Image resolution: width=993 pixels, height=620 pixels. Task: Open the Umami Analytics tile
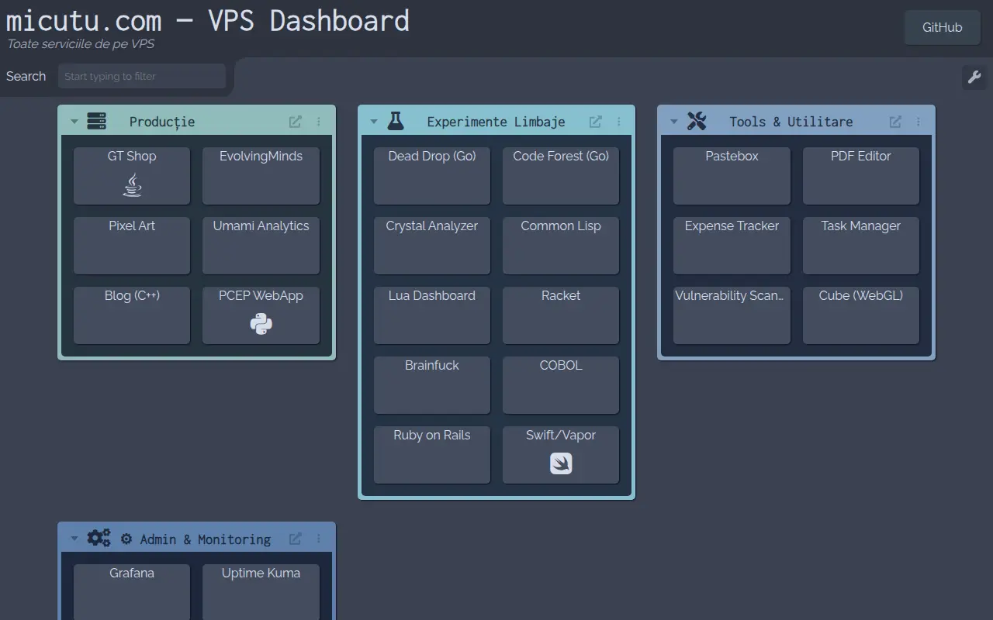click(261, 246)
